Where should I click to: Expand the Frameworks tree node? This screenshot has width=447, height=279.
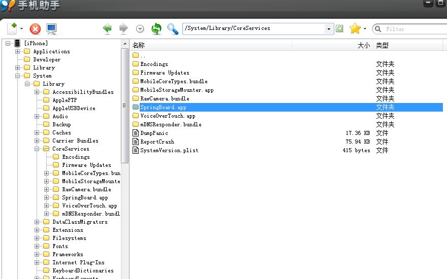[x=38, y=254]
